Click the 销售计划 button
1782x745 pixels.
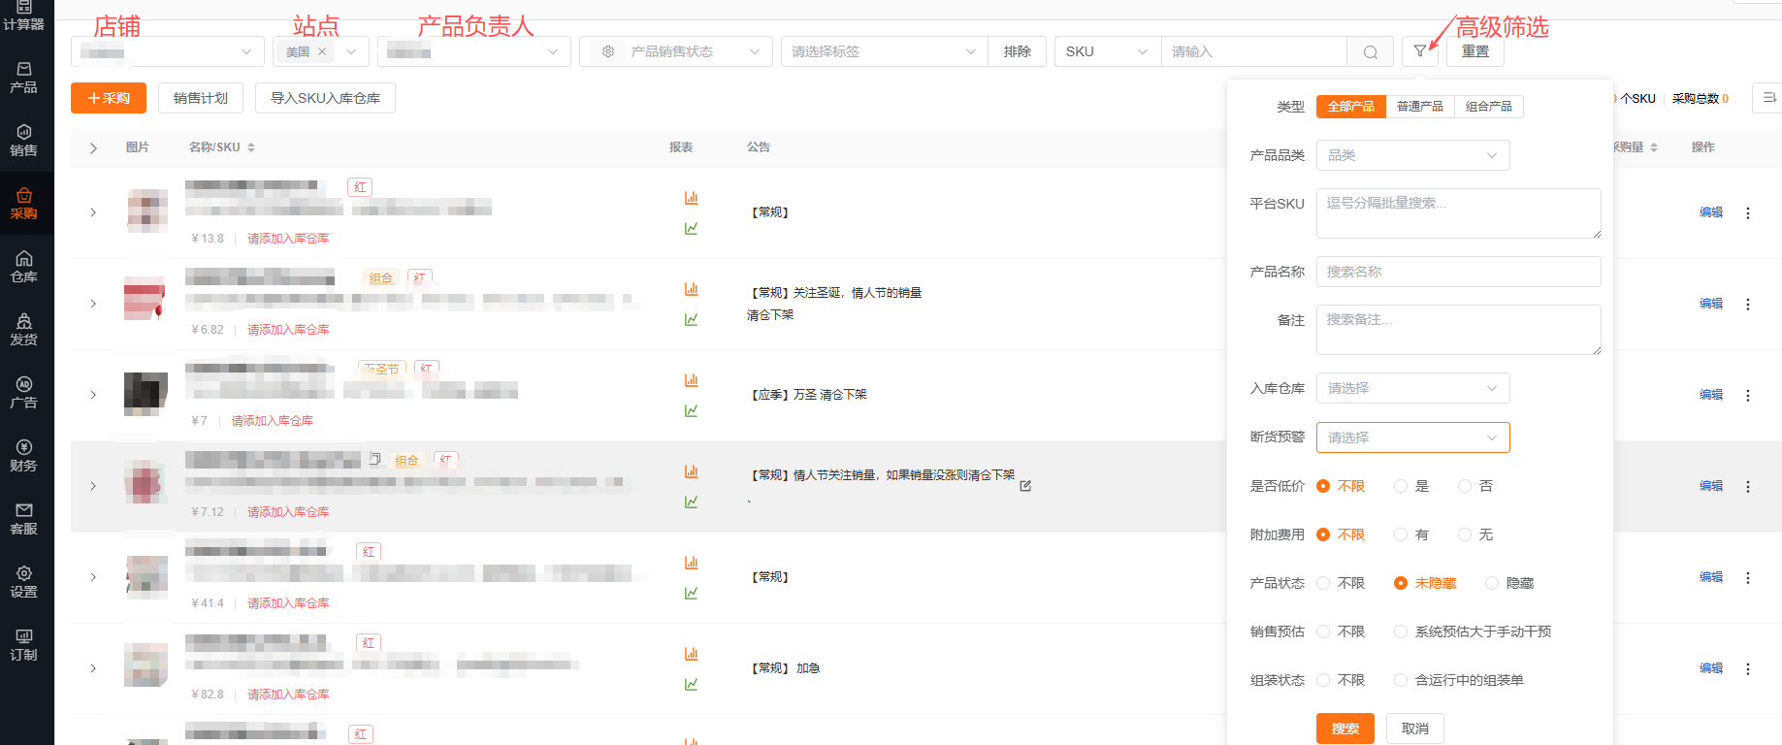point(201,98)
